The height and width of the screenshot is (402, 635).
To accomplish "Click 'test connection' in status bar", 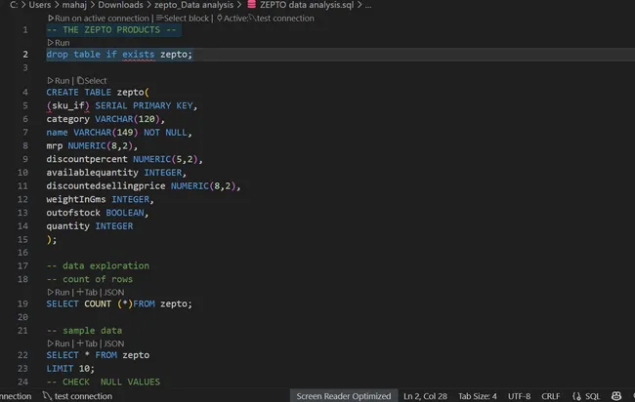I will [x=83, y=396].
